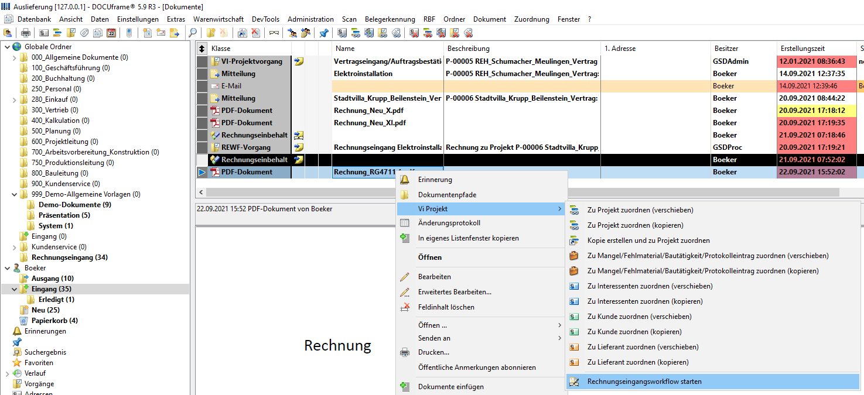Viewport: 864px width, 395px height.
Task: Collapse the 999_Demo-Allgemeine Vorlagen folder
Action: pyautogui.click(x=15, y=194)
